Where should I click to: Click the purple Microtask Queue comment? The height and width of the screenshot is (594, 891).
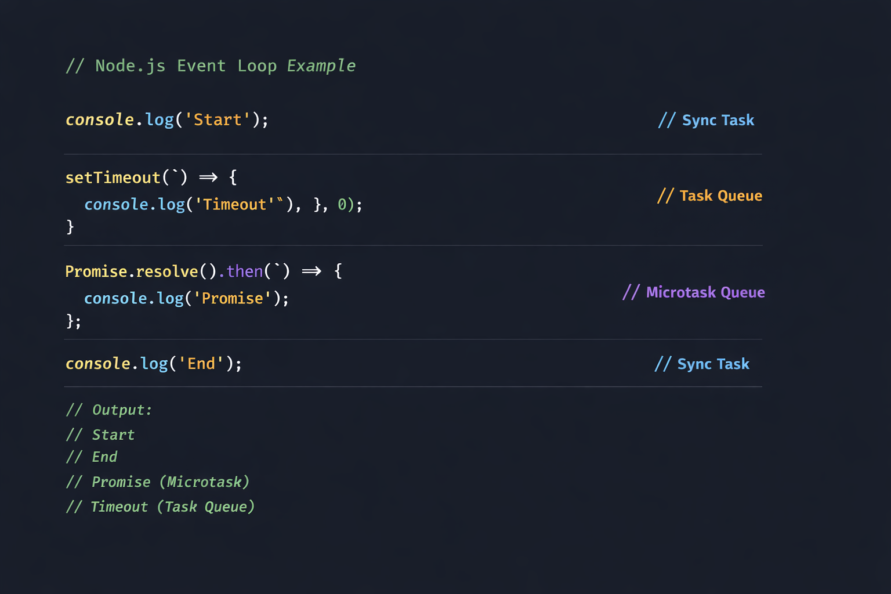(693, 292)
